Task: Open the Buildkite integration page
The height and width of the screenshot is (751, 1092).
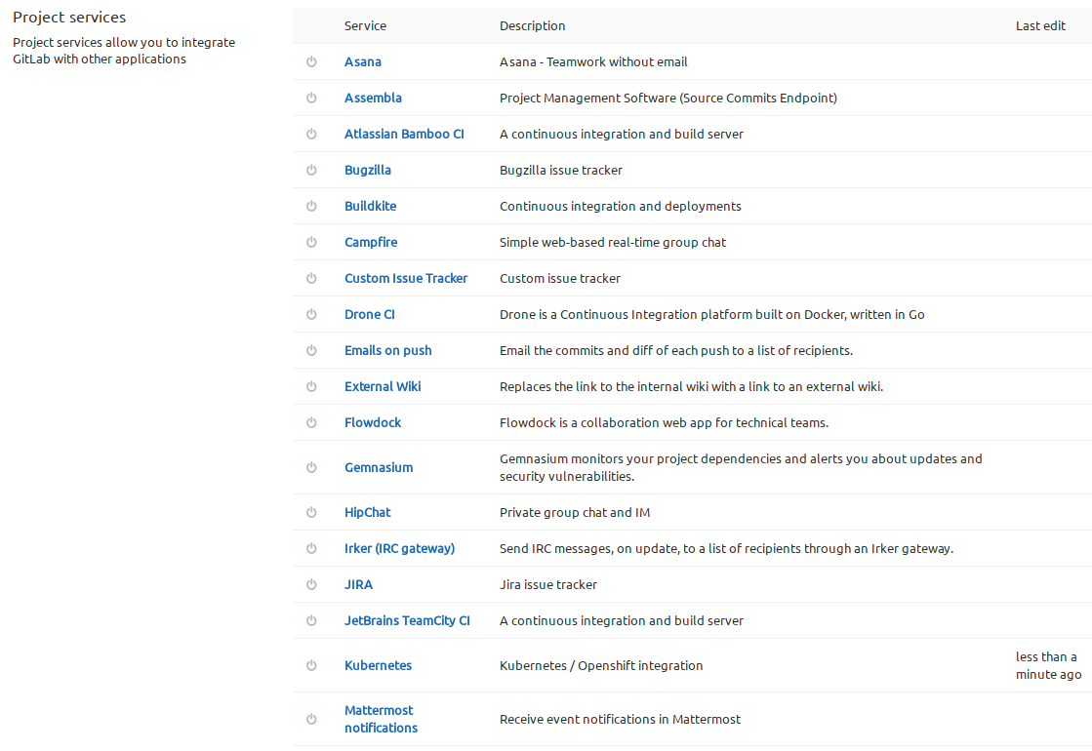Action: click(x=370, y=206)
